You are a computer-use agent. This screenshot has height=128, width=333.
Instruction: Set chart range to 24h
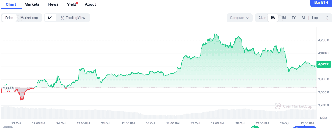tap(261, 18)
